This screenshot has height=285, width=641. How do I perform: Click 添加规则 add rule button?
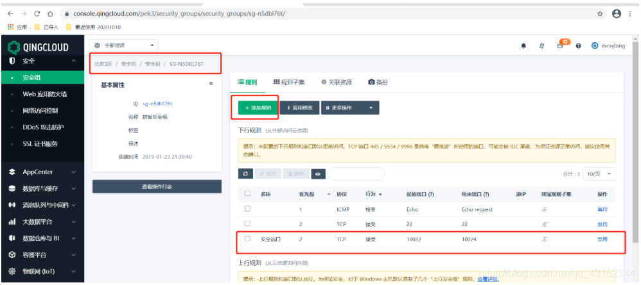[x=258, y=108]
